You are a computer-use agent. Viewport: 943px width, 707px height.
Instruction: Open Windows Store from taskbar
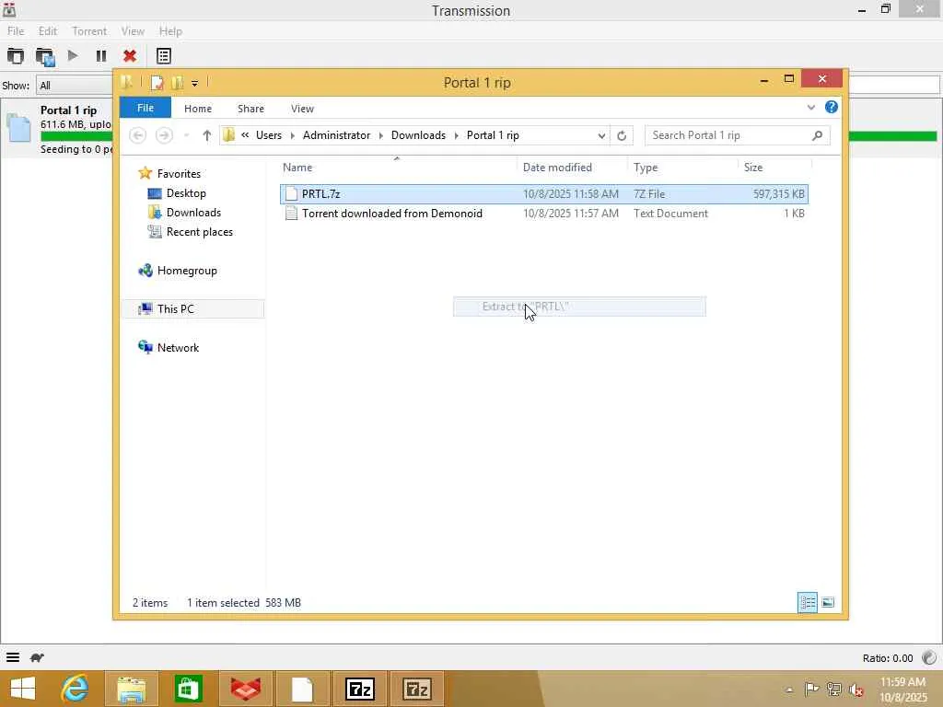(188, 689)
